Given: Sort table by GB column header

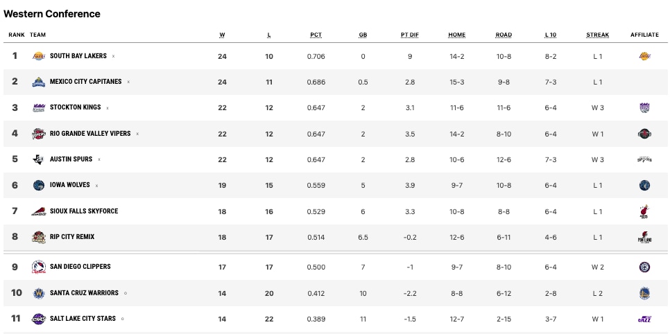Looking at the screenshot, I should 363,35.
